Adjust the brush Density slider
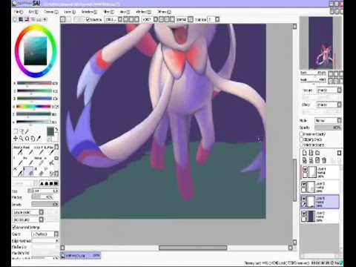Viewport: 356px width, 267px height. (45, 205)
